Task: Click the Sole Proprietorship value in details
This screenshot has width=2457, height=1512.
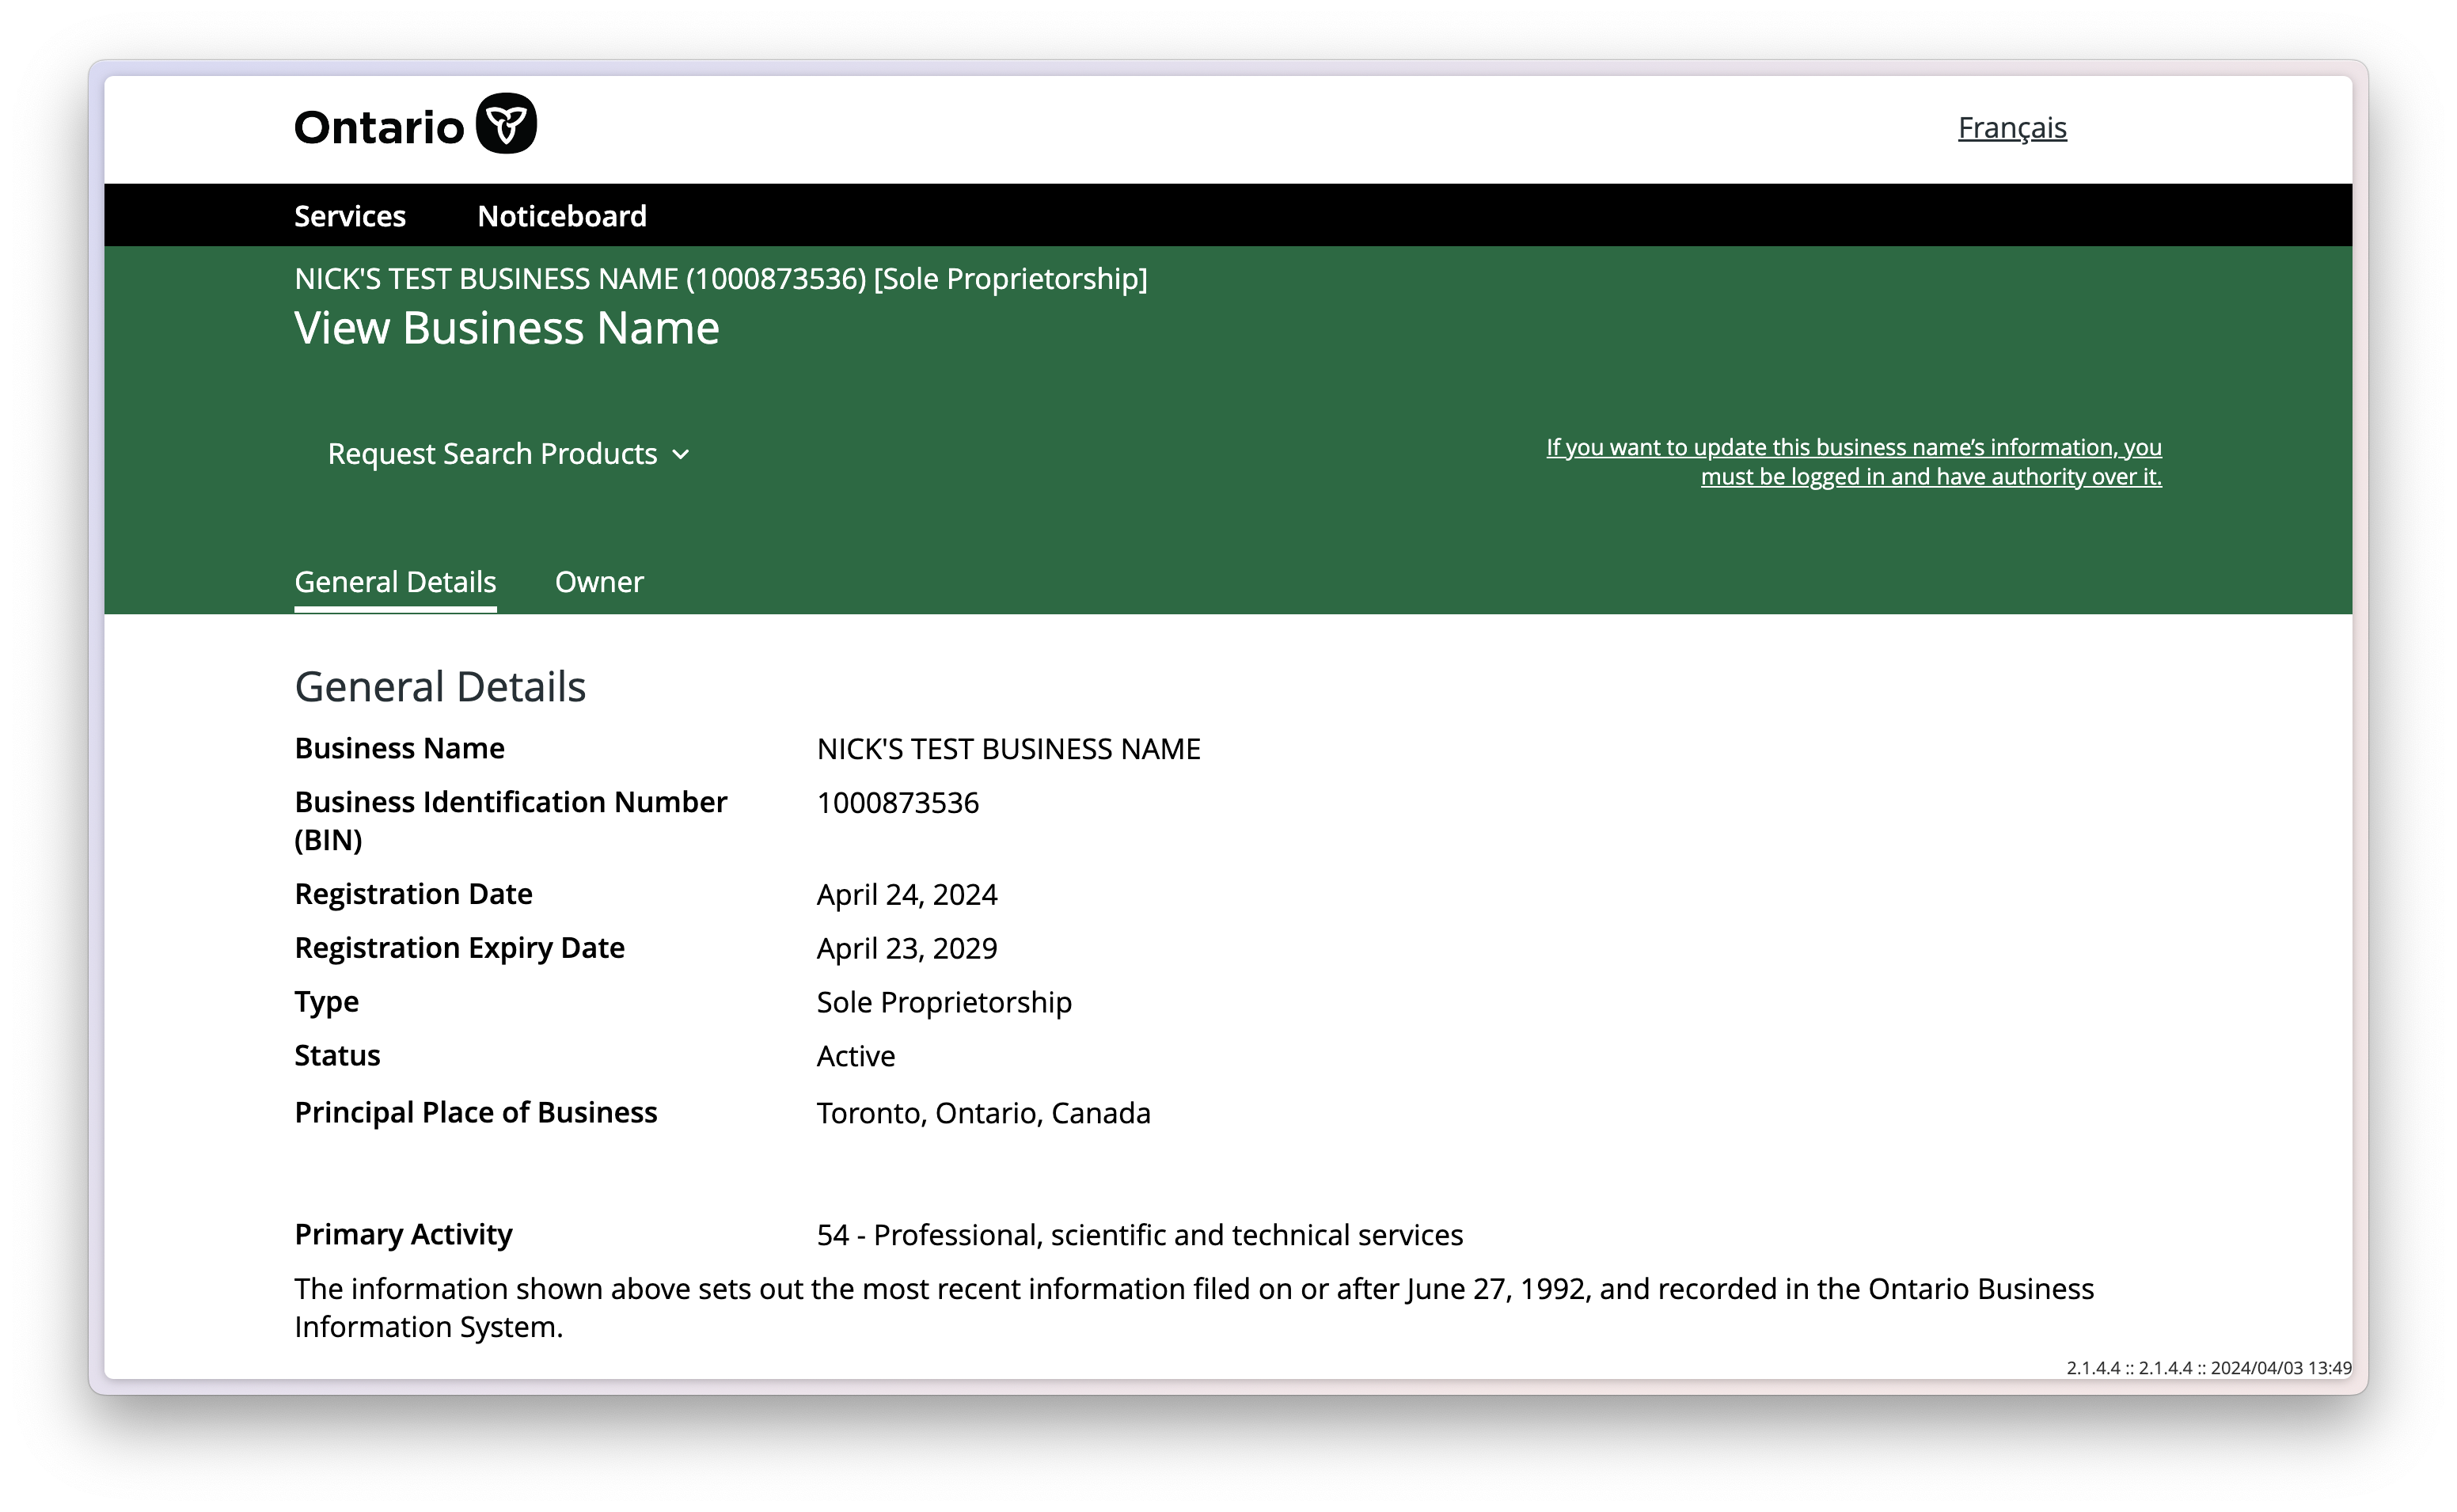Action: [x=944, y=1003]
